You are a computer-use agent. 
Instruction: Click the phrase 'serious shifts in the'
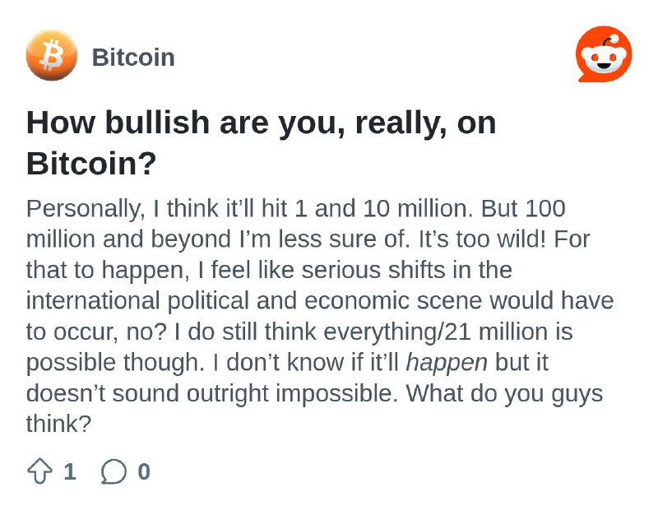pyautogui.click(x=406, y=270)
